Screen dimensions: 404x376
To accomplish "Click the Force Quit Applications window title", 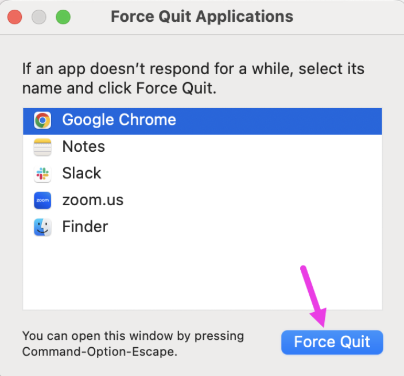I will [x=201, y=16].
